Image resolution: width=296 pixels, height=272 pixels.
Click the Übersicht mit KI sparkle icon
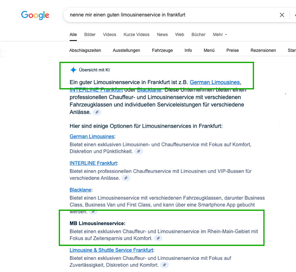point(73,70)
